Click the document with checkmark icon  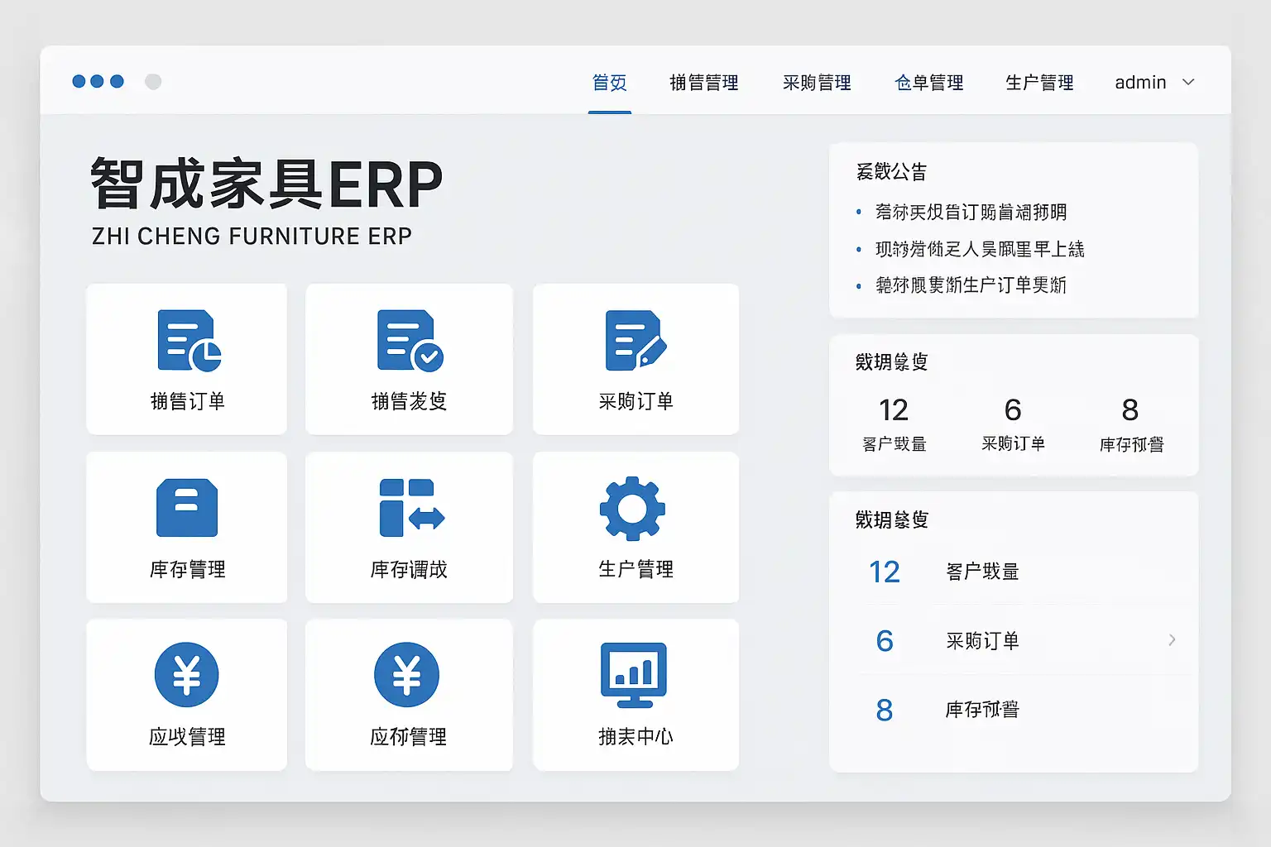pyautogui.click(x=410, y=341)
